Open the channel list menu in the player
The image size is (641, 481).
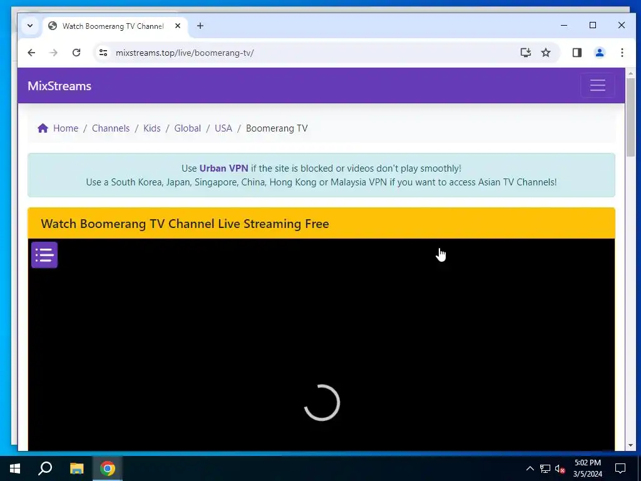44,255
